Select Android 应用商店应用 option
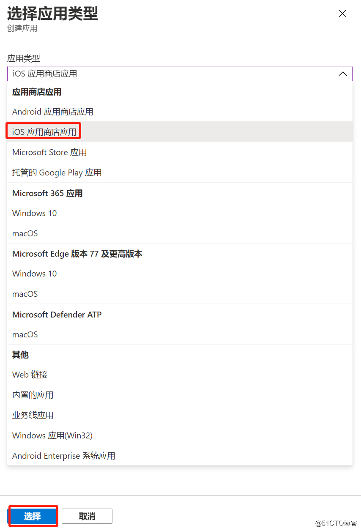This screenshot has width=361, height=531. tap(180, 112)
